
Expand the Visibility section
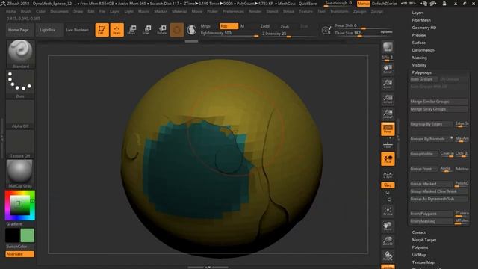coord(419,65)
